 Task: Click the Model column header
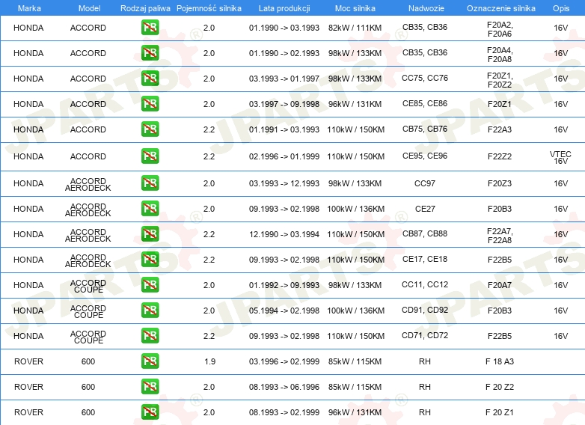tap(89, 8)
